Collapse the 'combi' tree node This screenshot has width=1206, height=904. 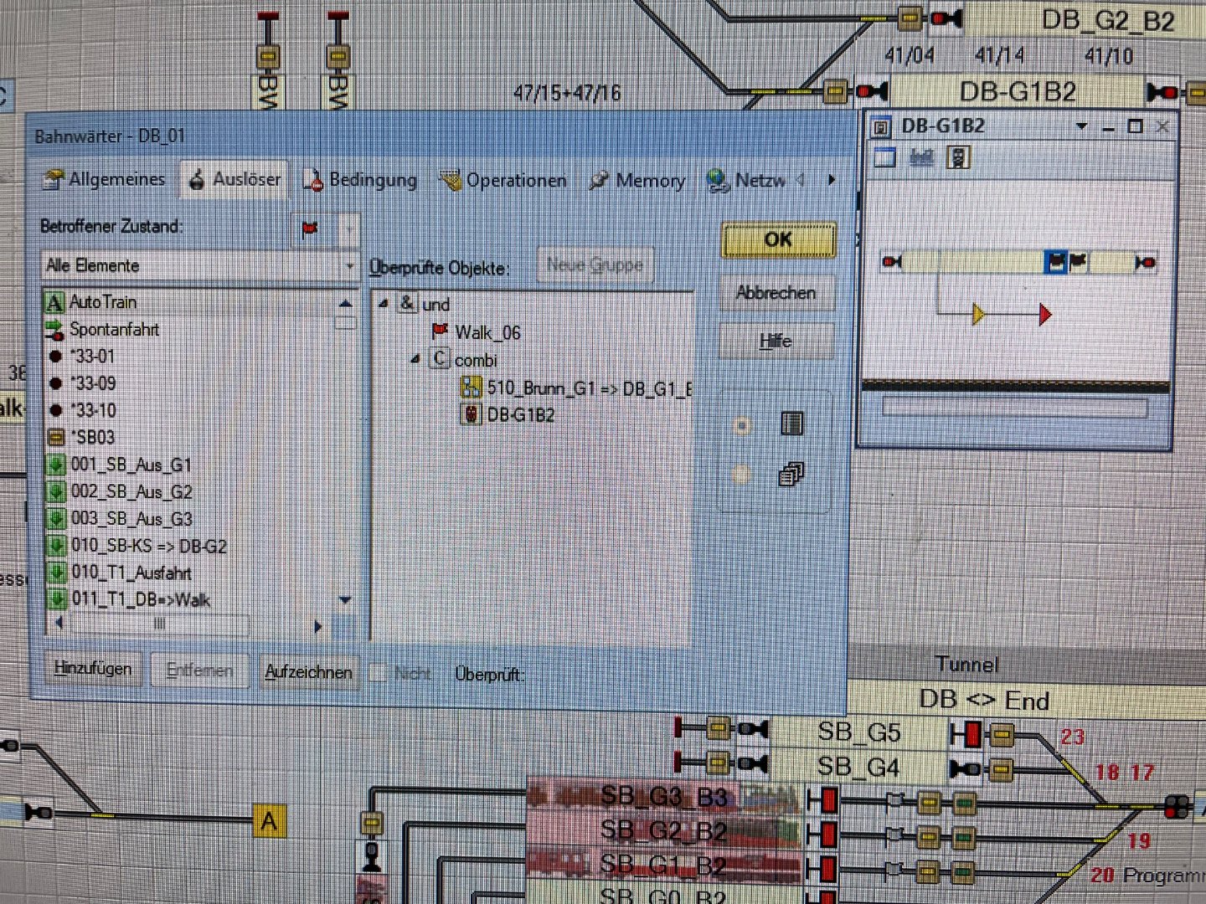pyautogui.click(x=415, y=359)
